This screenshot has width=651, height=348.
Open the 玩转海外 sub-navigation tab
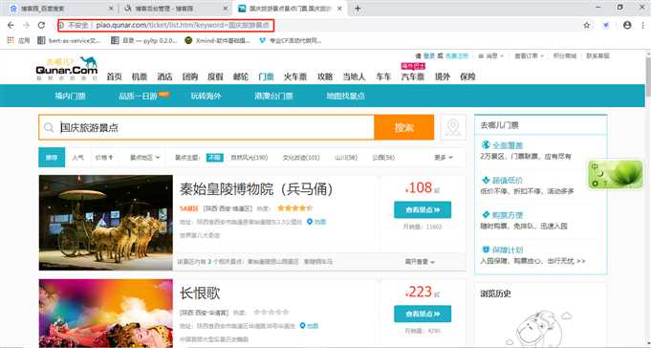click(206, 96)
